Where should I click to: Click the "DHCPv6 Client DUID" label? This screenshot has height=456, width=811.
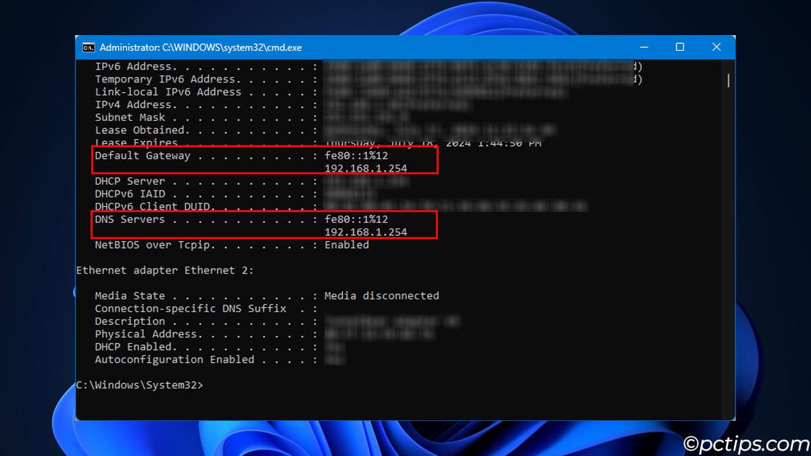pyautogui.click(x=152, y=207)
